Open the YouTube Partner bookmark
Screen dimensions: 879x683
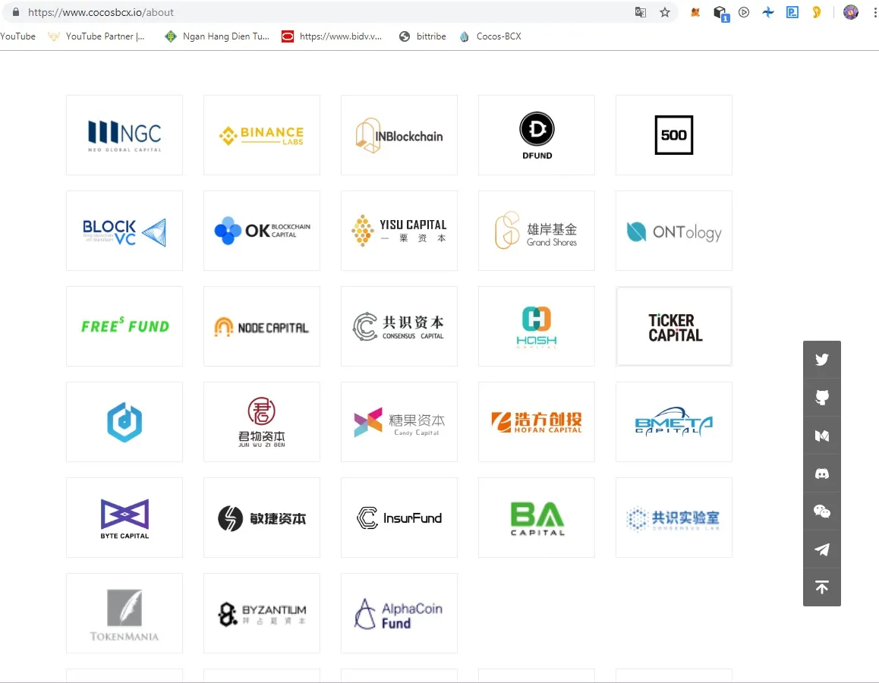click(96, 36)
